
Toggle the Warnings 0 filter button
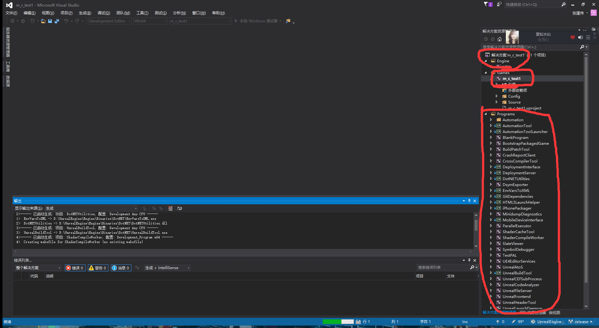click(x=98, y=268)
